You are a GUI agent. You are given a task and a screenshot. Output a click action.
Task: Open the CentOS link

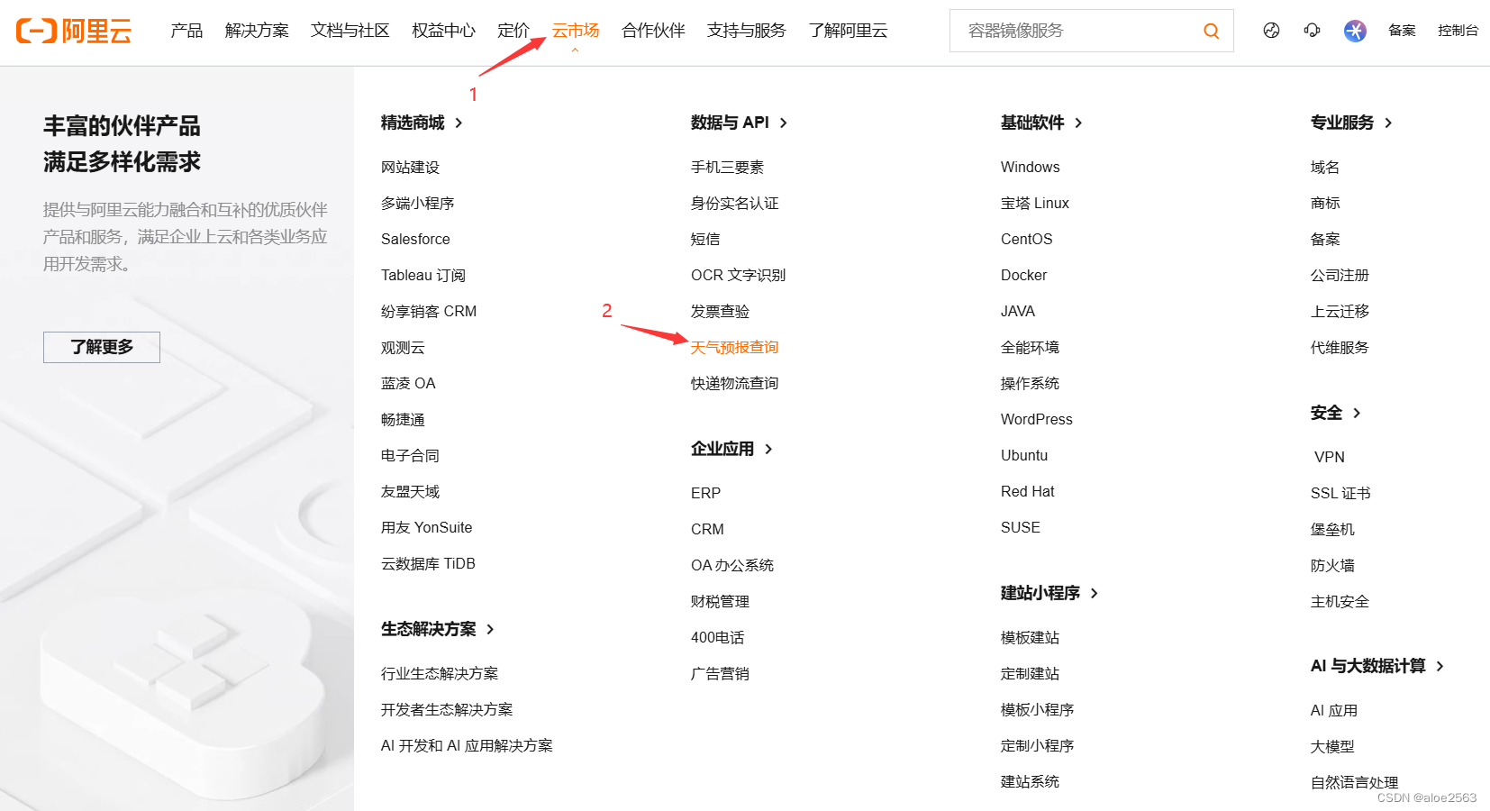click(1026, 239)
